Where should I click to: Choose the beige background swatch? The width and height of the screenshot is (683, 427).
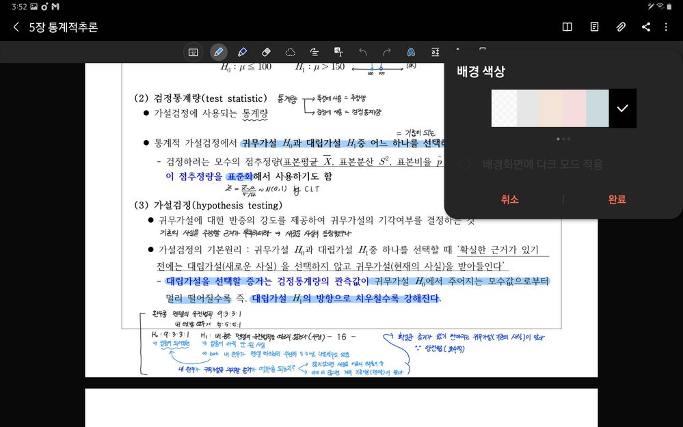click(x=550, y=109)
